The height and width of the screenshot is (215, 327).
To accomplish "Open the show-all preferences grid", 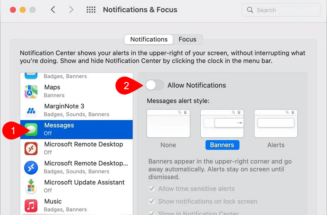I will click(91, 9).
